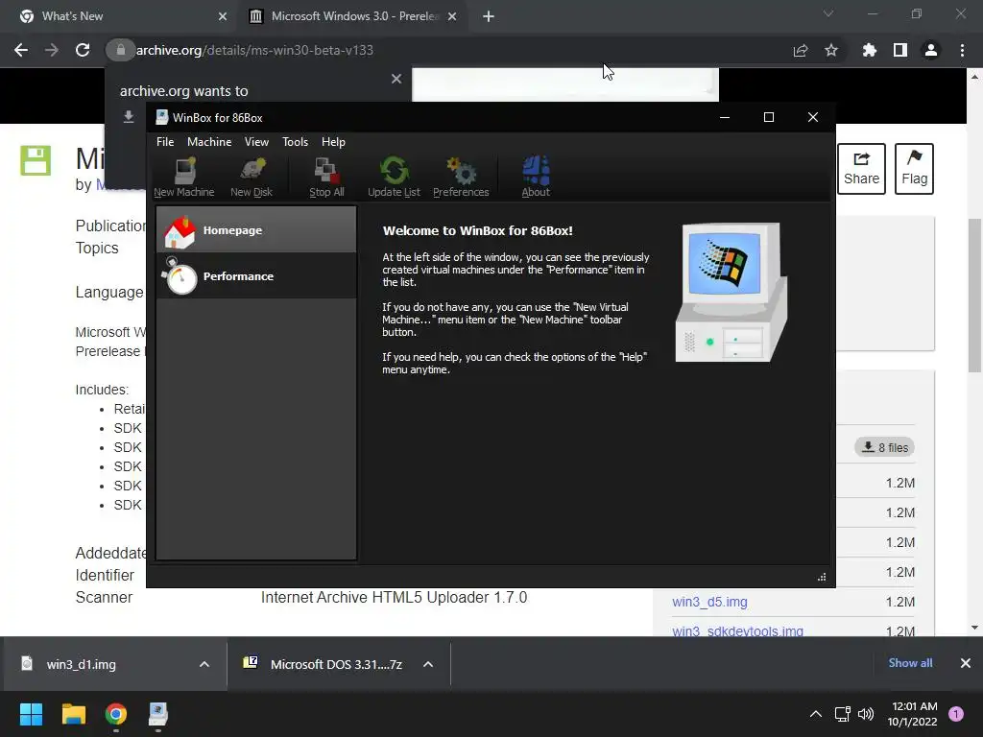Close the Chrome downloads bar

click(x=966, y=663)
